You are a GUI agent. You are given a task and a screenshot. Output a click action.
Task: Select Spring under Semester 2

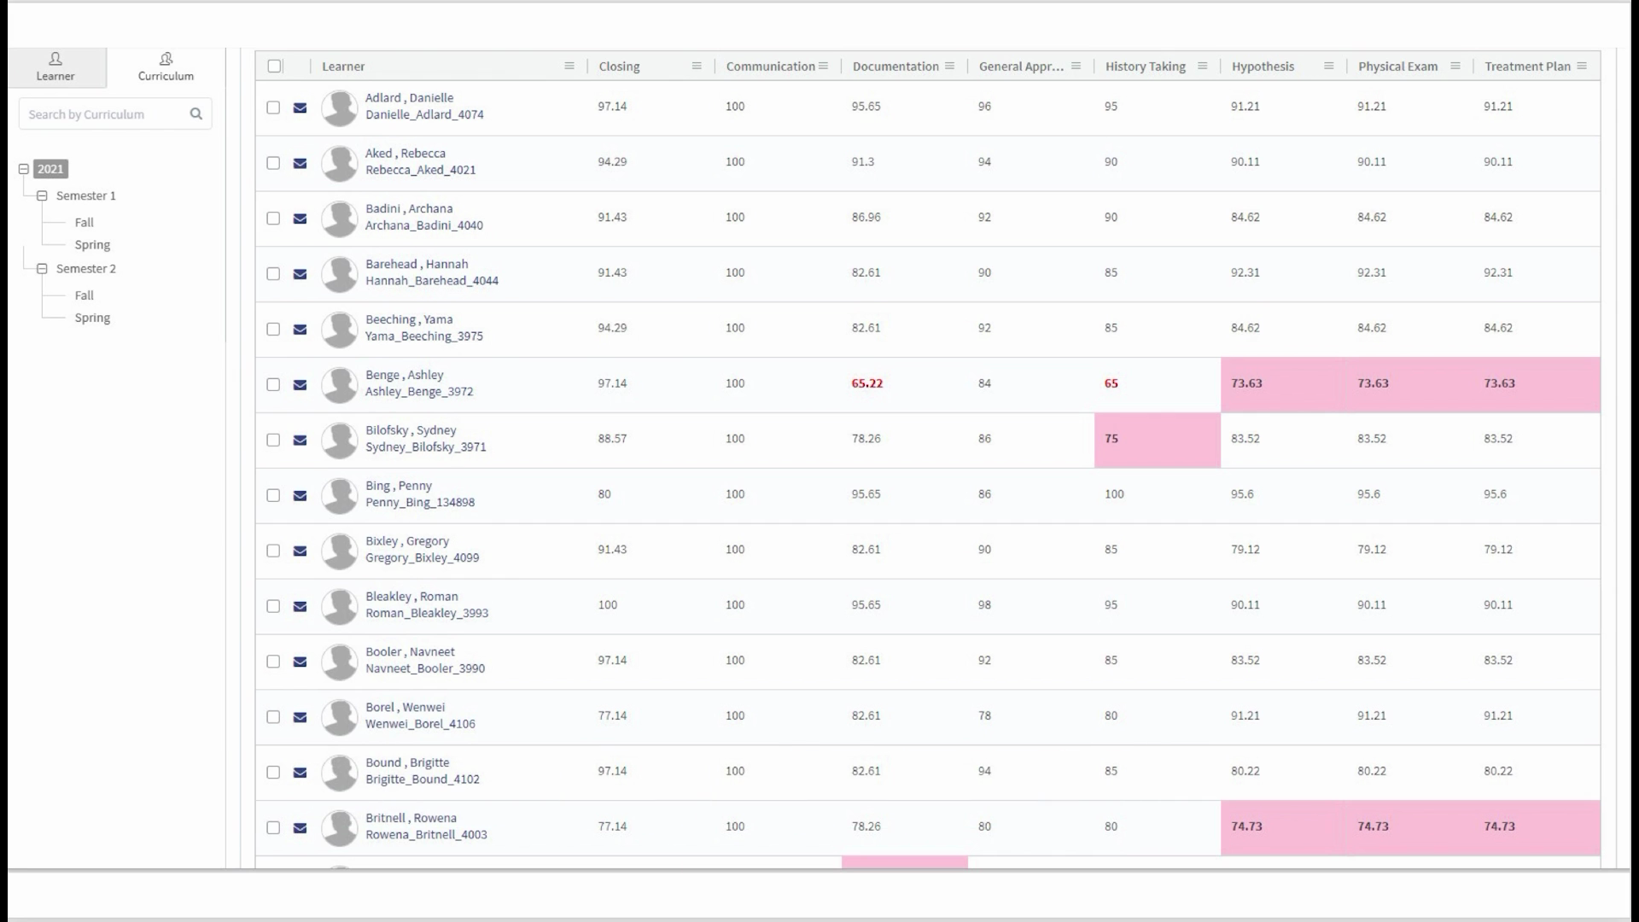coord(92,318)
